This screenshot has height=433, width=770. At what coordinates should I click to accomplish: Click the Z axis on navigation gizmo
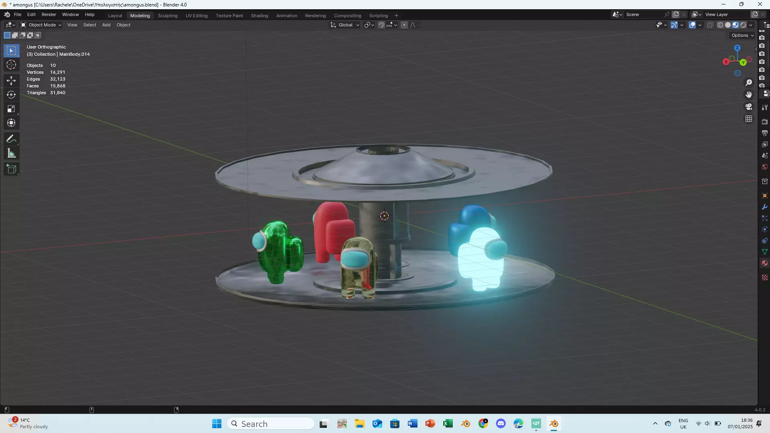(x=737, y=48)
